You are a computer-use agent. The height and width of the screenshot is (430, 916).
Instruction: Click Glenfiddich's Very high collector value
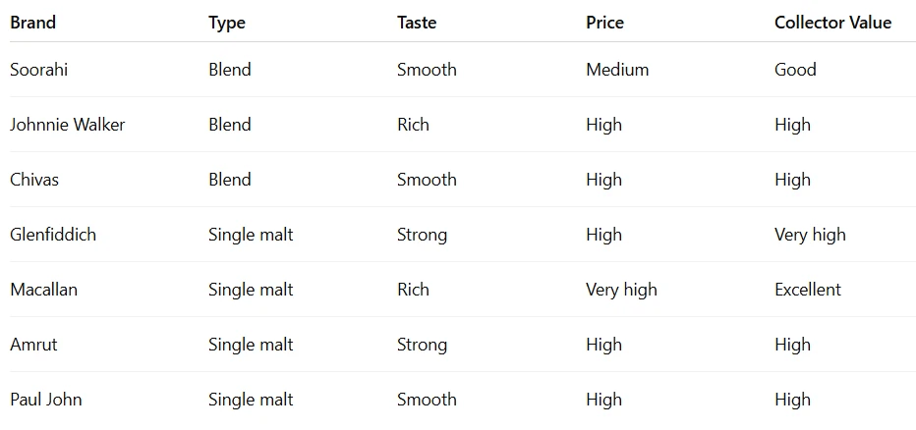point(809,235)
